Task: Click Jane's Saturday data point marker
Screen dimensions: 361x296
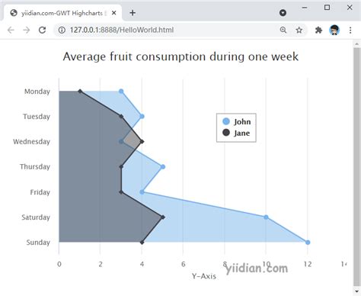Action: pos(163,217)
